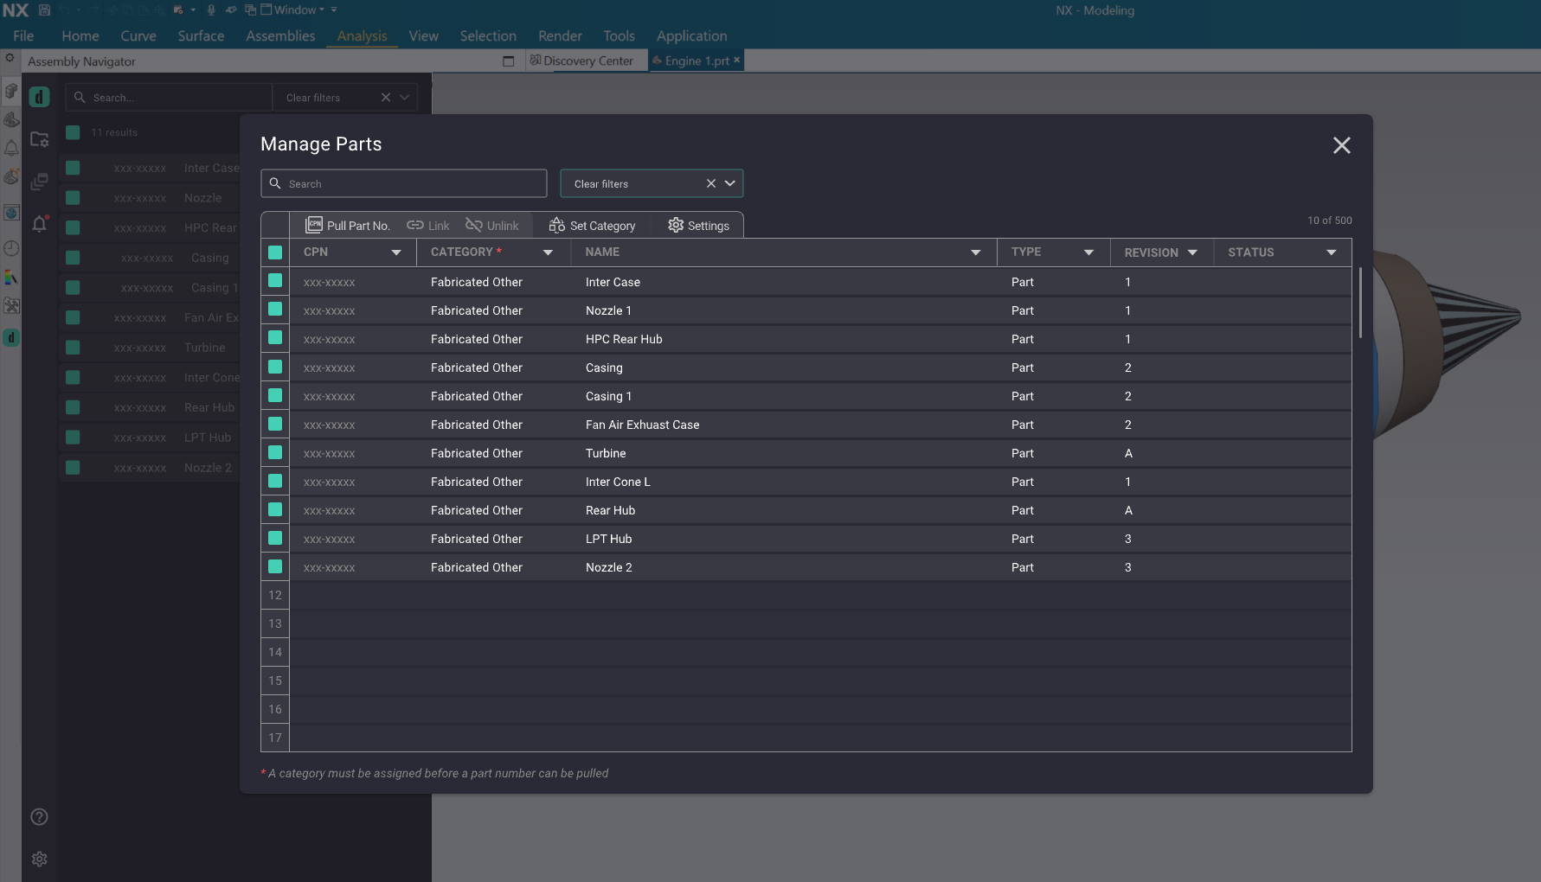
Task: Close the Manage Parts dialog
Action: tap(1341, 145)
